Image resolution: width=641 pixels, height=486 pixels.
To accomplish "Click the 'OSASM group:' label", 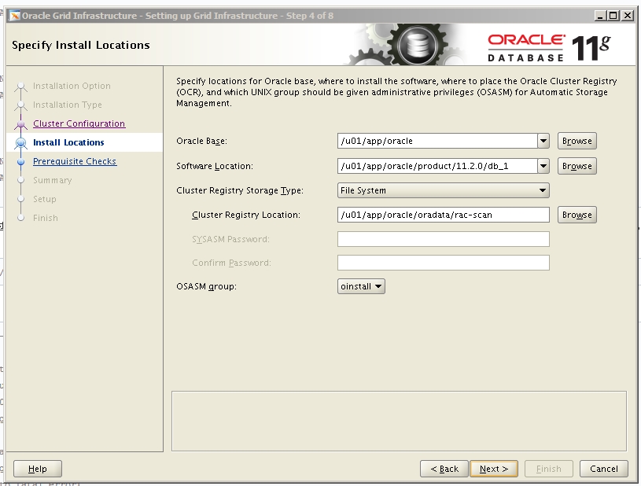I will coord(206,286).
